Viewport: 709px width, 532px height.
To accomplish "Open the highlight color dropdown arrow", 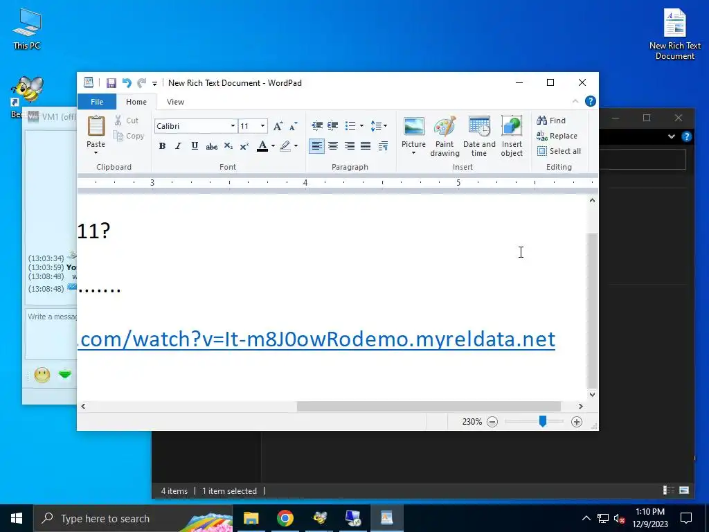I will pos(296,145).
